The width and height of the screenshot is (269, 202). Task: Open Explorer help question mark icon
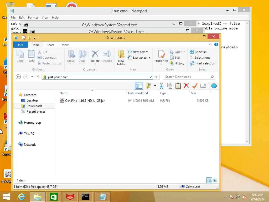216,44
